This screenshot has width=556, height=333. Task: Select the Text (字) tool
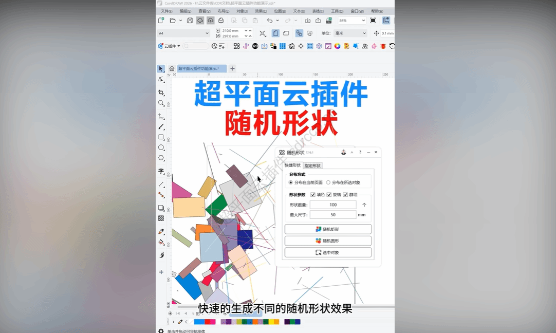[x=161, y=171]
